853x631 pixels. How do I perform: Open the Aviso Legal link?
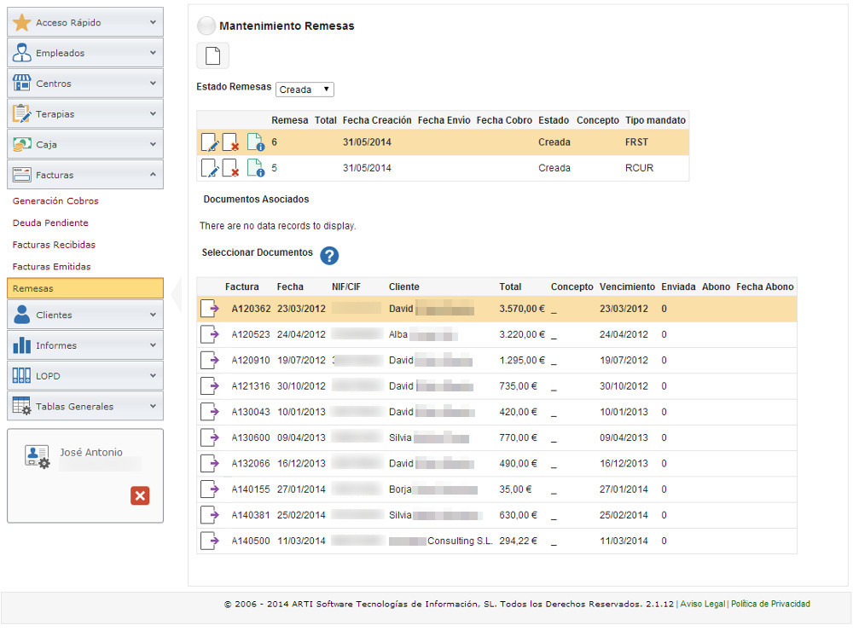click(702, 604)
